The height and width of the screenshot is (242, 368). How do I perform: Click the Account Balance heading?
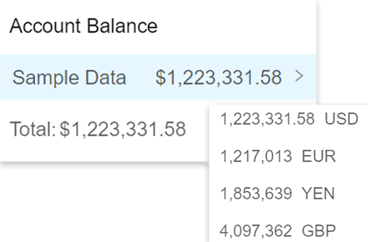83,26
